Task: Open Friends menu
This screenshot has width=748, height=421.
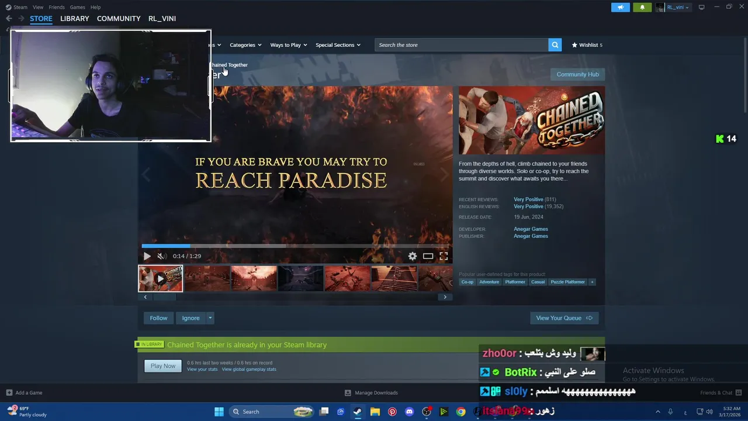Action: tap(57, 7)
